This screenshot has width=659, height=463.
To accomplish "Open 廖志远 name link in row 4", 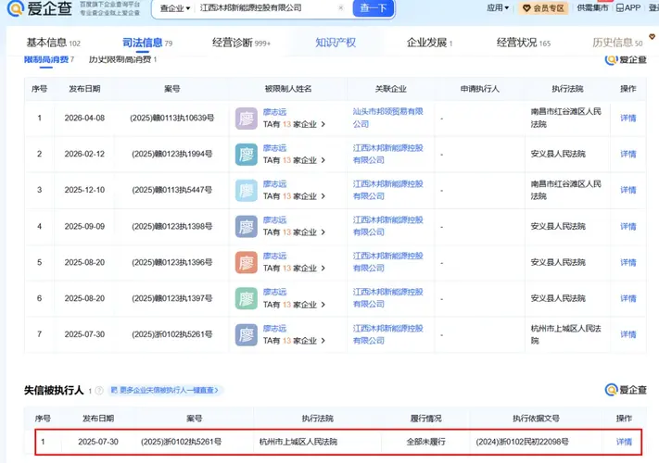I will click(x=274, y=220).
